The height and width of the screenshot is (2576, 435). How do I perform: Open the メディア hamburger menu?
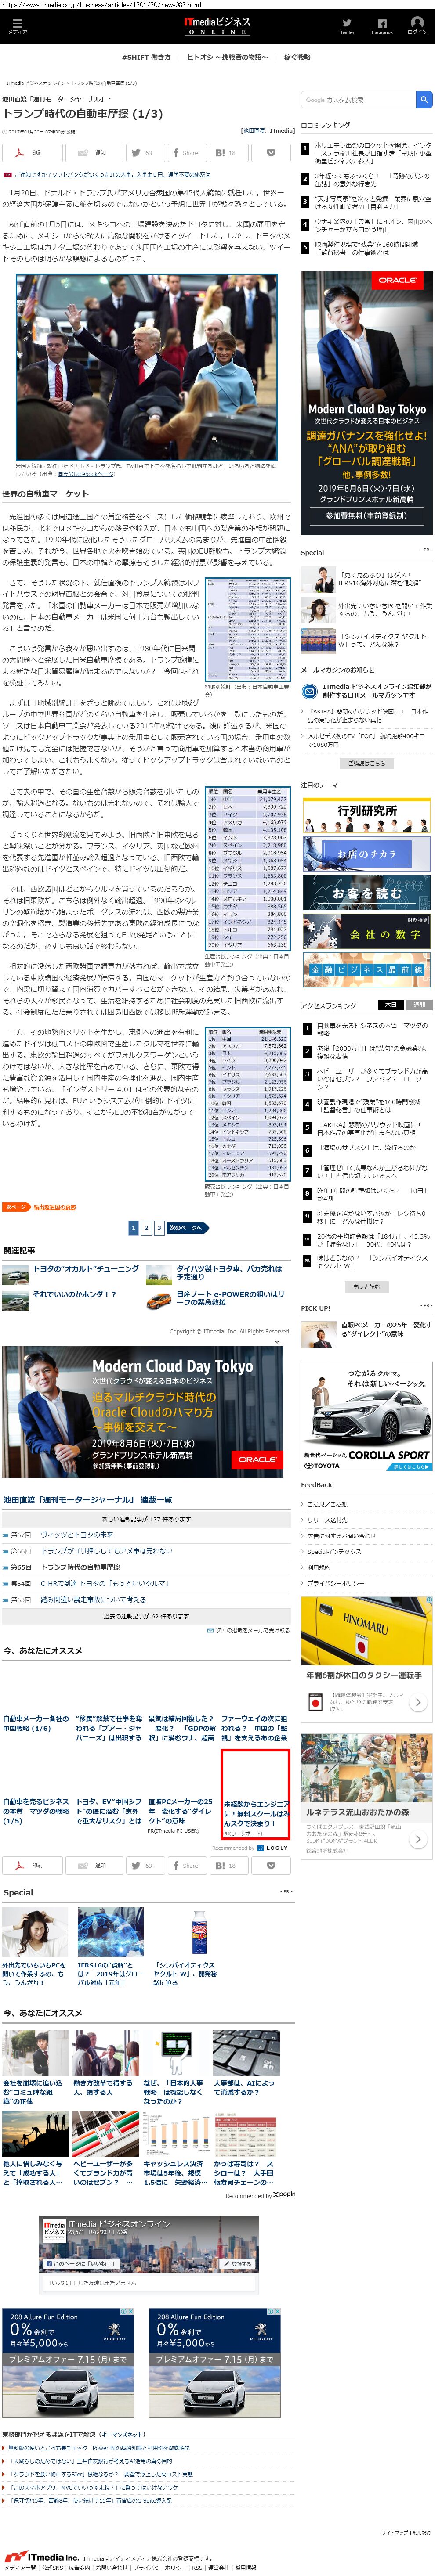17,26
